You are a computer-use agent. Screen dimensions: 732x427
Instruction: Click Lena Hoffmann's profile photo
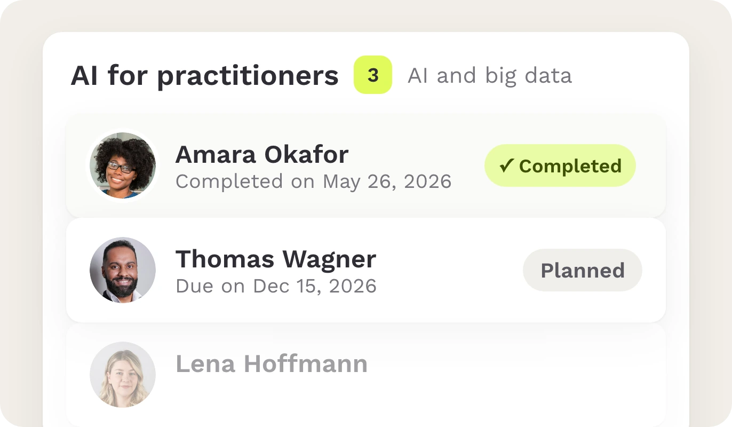pos(123,375)
